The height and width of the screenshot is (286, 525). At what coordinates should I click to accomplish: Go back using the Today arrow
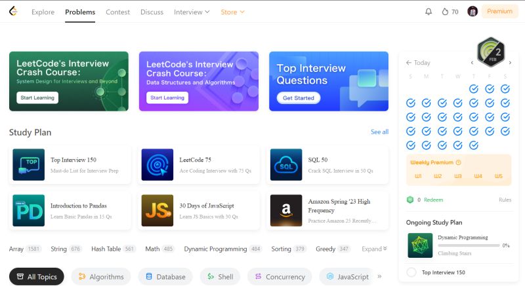pos(408,62)
